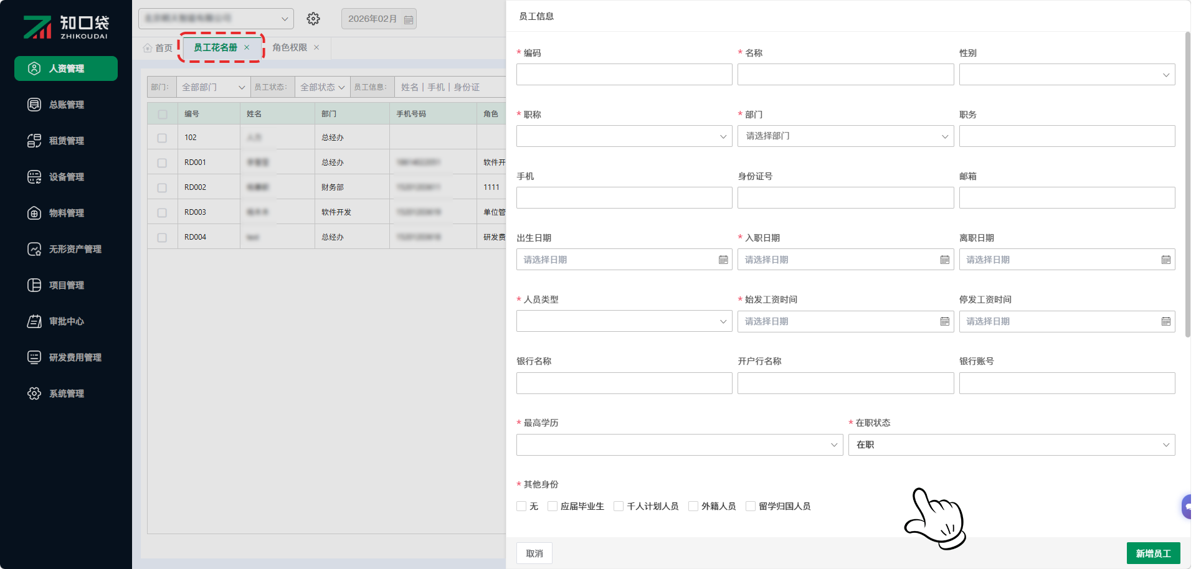The width and height of the screenshot is (1196, 569).
Task: Open 审批中心 in the sidebar
Action: tap(66, 321)
